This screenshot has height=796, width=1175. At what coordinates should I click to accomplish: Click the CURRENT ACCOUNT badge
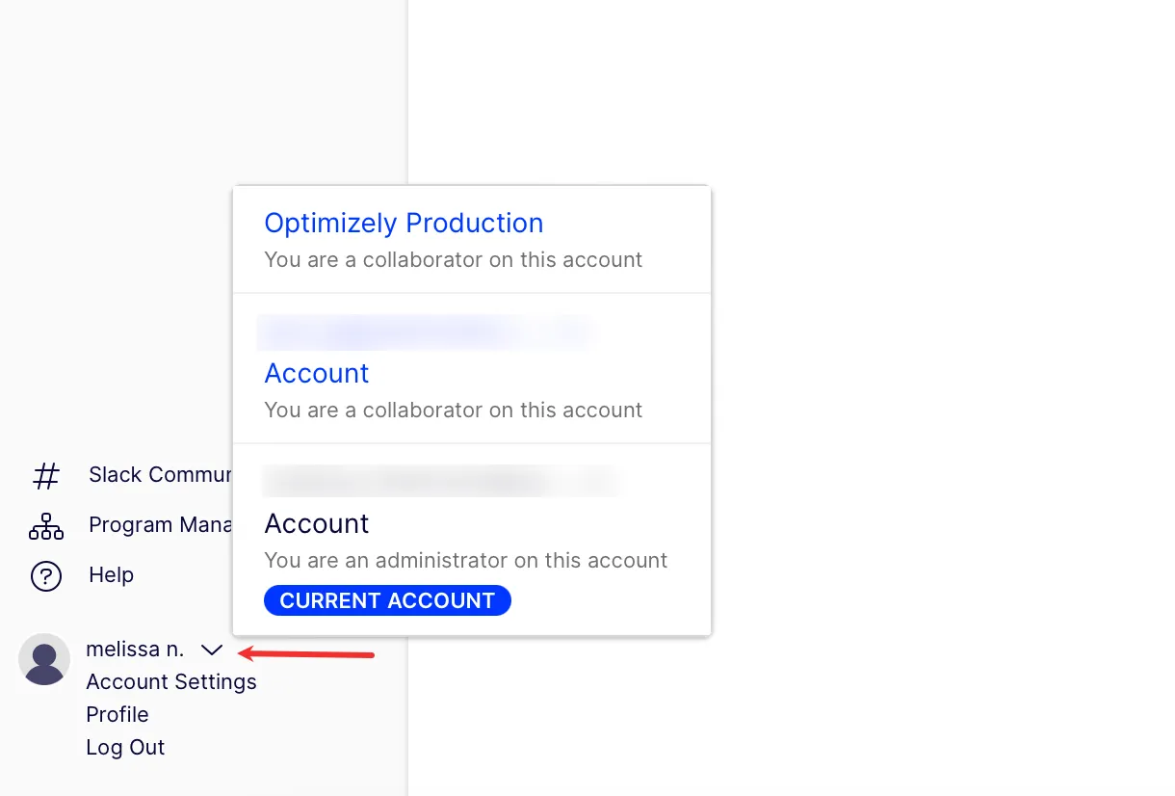[x=387, y=600]
